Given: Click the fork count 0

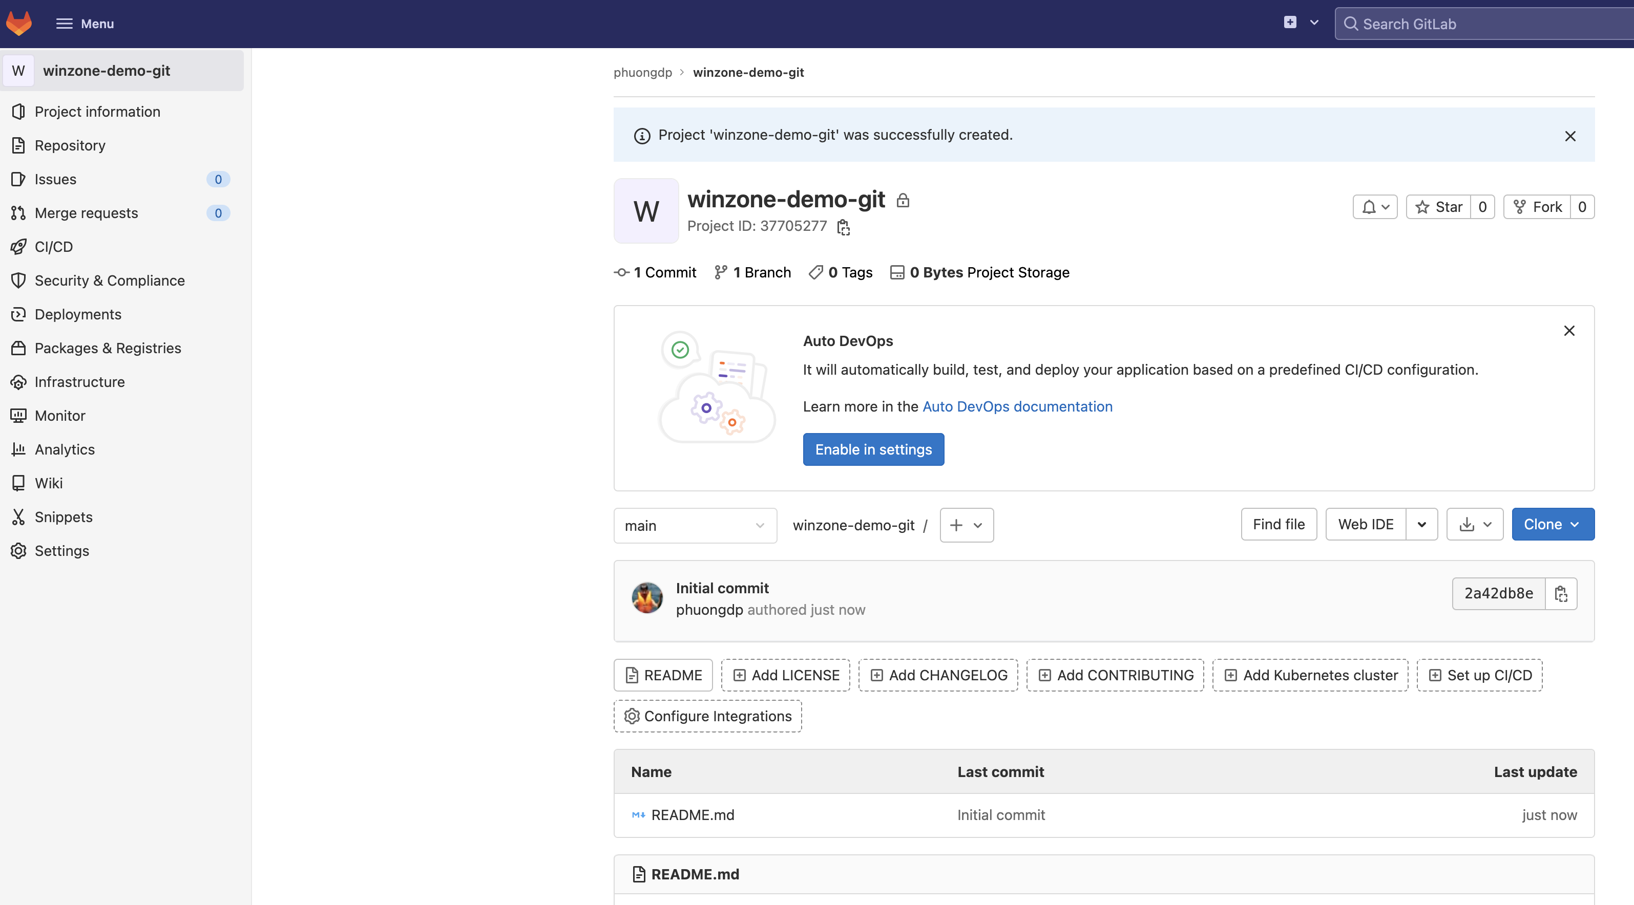Looking at the screenshot, I should coord(1582,207).
